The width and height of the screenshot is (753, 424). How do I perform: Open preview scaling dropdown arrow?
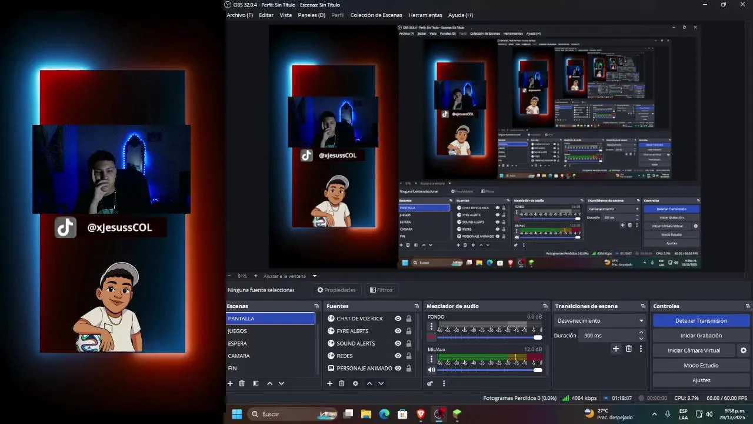click(x=314, y=276)
